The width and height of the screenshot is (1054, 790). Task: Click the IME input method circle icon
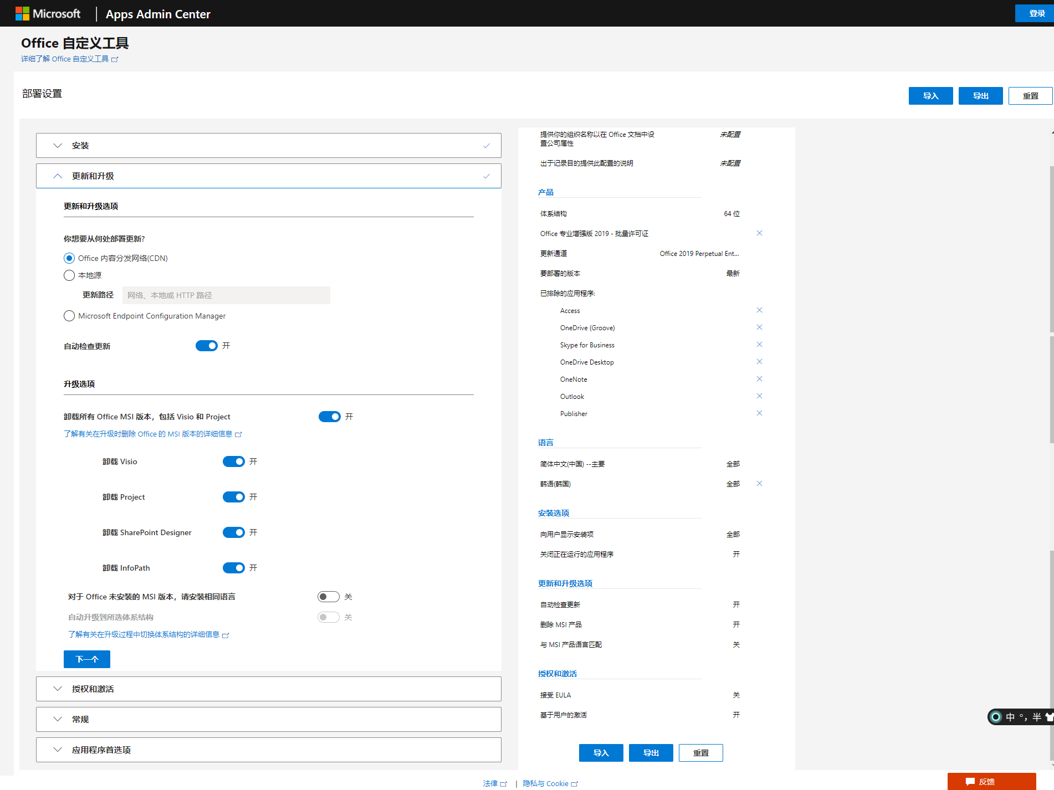[996, 717]
